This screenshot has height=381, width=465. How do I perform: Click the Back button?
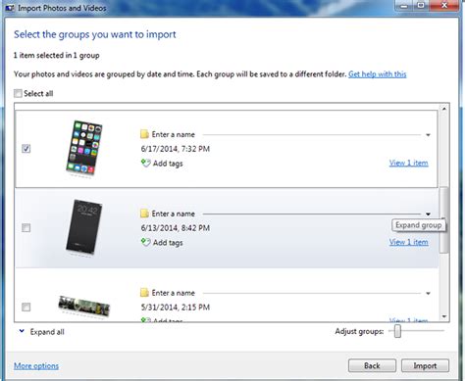tap(372, 365)
